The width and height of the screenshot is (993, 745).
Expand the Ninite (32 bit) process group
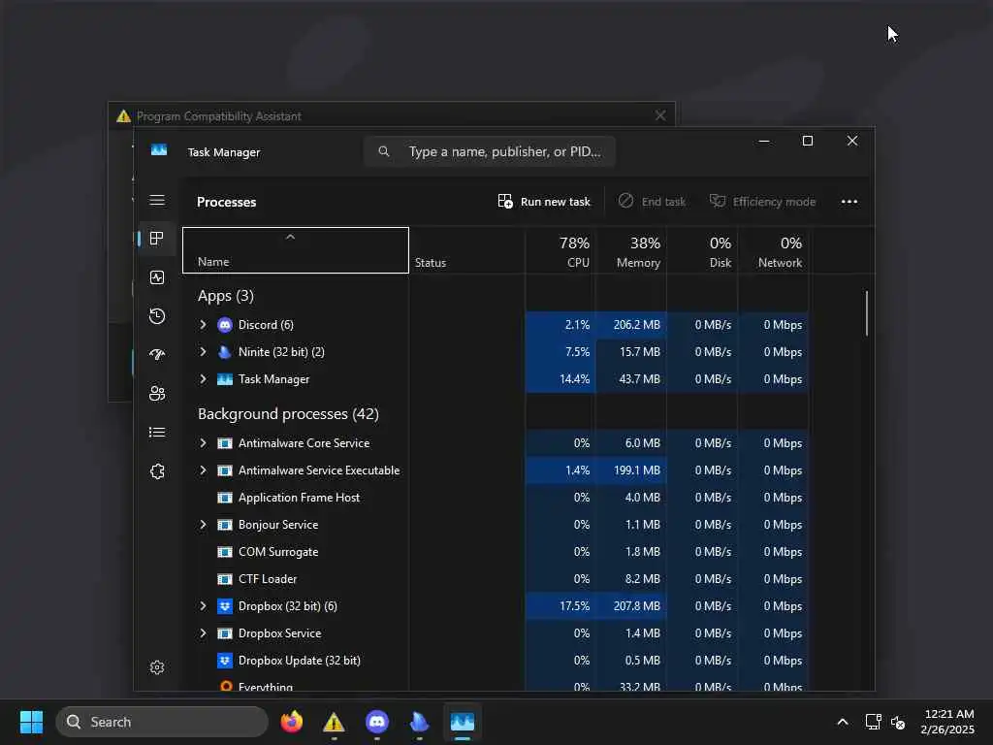tap(204, 352)
